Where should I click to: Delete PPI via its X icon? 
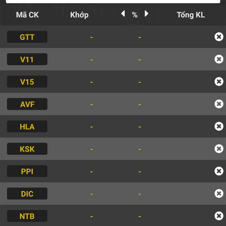pos(218,171)
